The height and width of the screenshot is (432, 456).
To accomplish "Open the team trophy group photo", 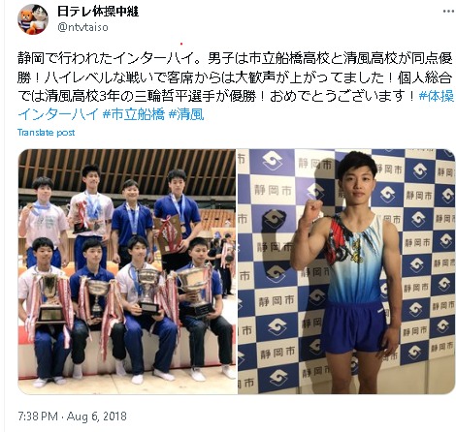I will [x=127, y=271].
